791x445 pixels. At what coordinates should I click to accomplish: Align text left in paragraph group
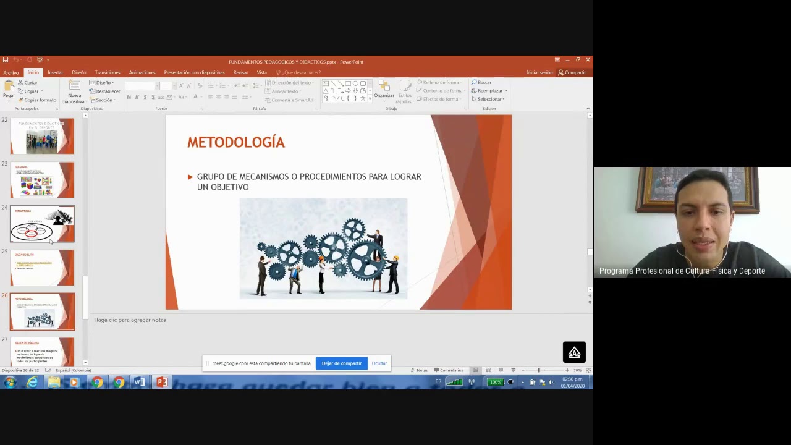[210, 97]
